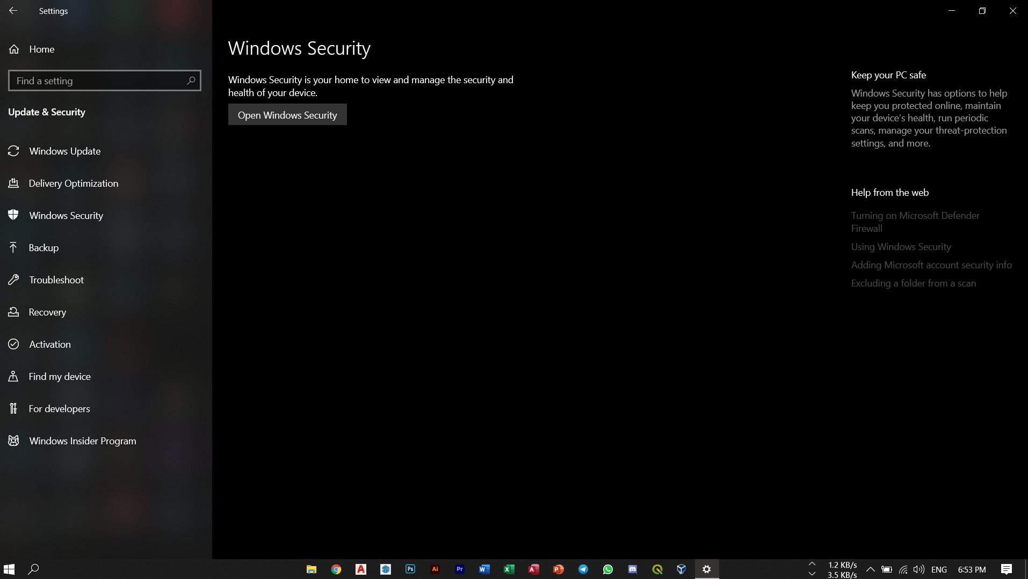Click the Find a setting search field
Viewport: 1028px width, 579px height.
(x=104, y=80)
